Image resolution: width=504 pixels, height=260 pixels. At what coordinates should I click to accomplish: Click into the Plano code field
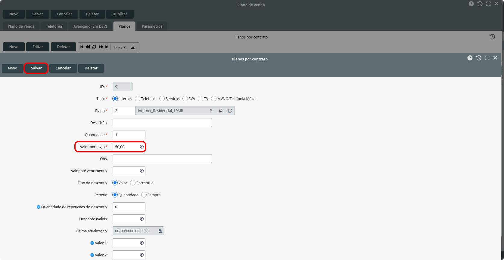click(124, 111)
